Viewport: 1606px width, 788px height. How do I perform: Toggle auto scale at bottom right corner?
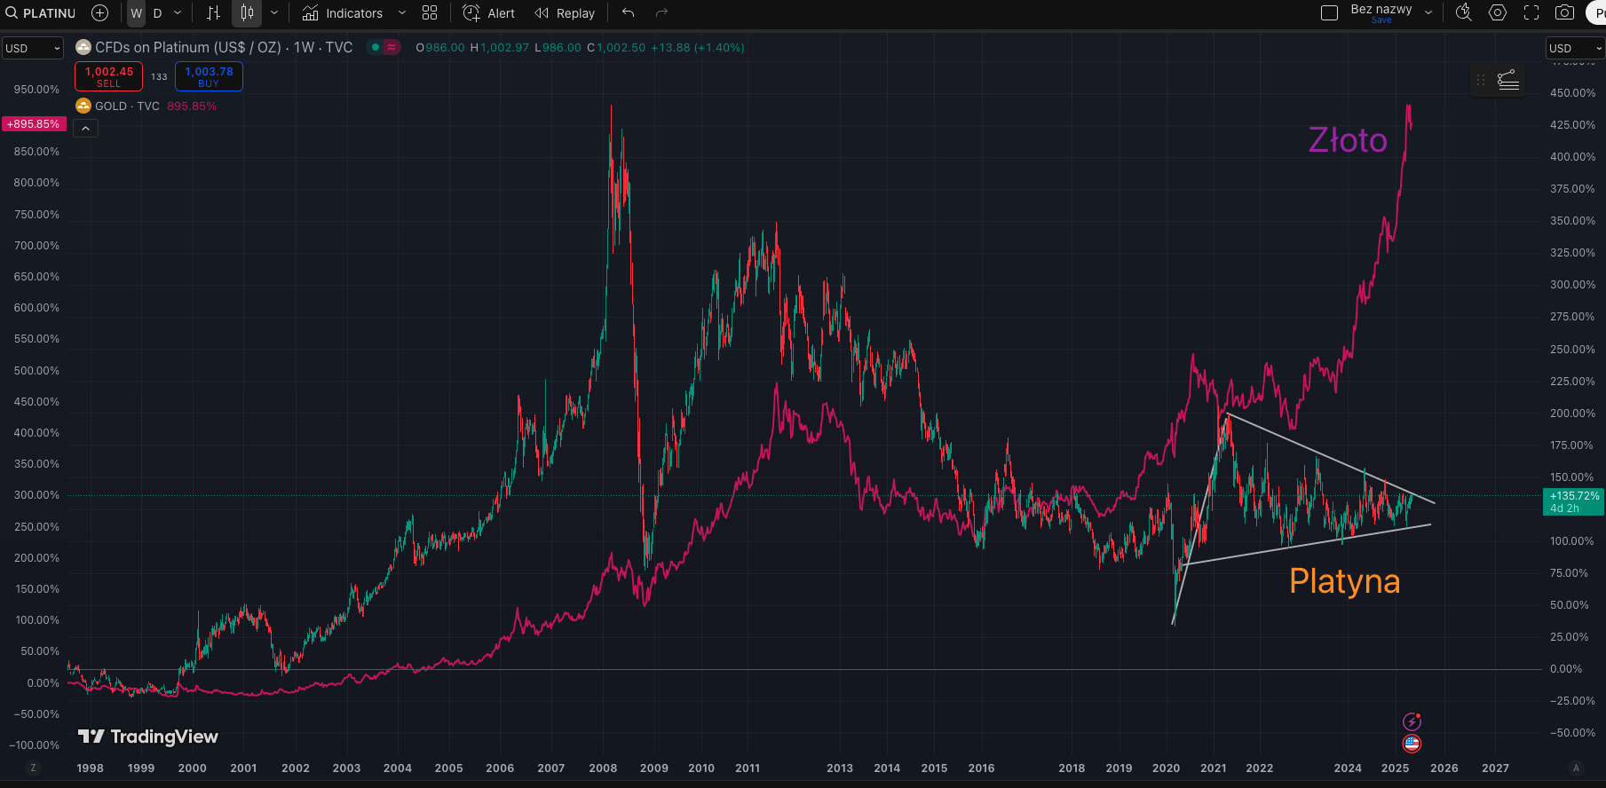pyautogui.click(x=1576, y=768)
